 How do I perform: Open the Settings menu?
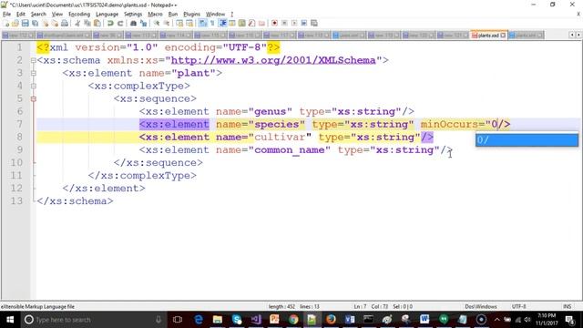pyautogui.click(x=133, y=15)
